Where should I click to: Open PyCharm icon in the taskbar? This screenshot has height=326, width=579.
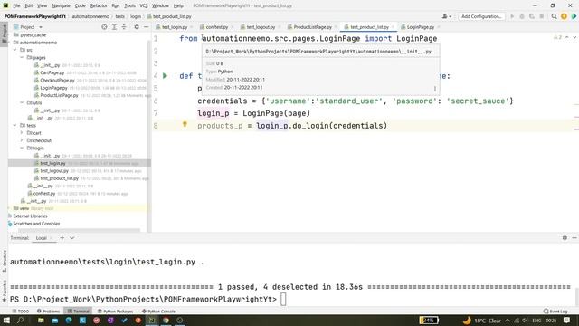point(152,321)
